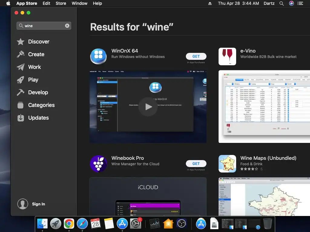Get the WinOnX 64 app
The width and height of the screenshot is (310, 232).
point(196,56)
